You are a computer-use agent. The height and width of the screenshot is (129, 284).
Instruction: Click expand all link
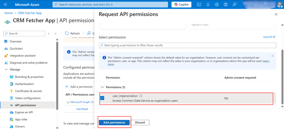coord(269,37)
